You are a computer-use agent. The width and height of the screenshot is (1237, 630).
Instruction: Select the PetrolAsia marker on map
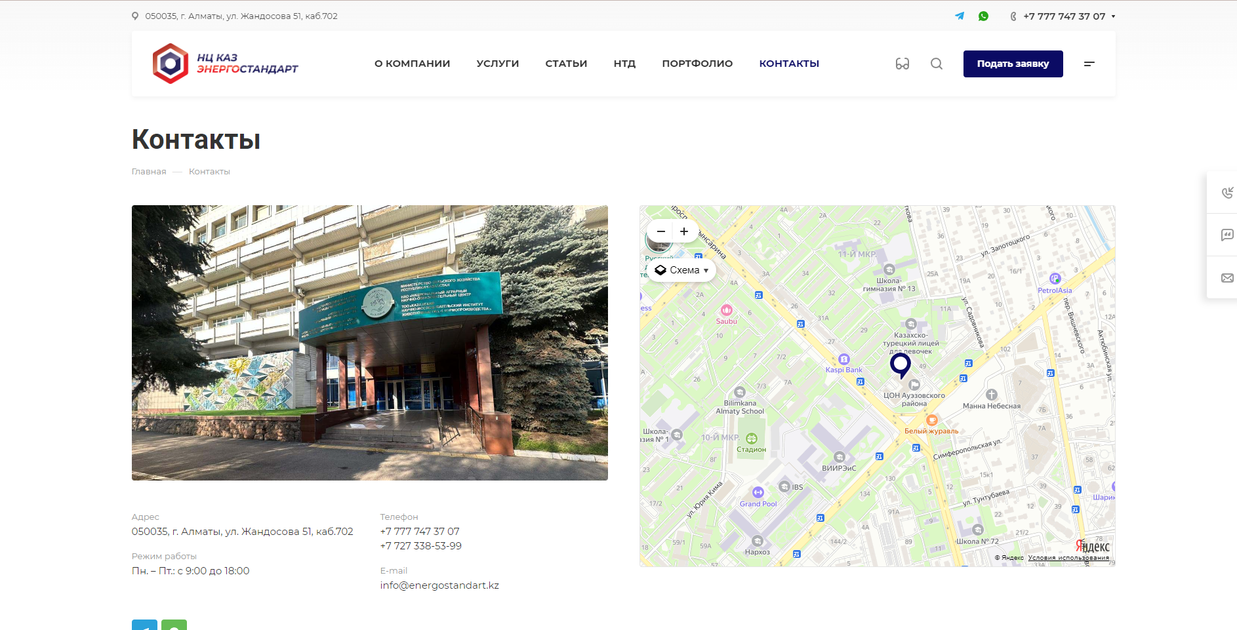coord(1055,279)
